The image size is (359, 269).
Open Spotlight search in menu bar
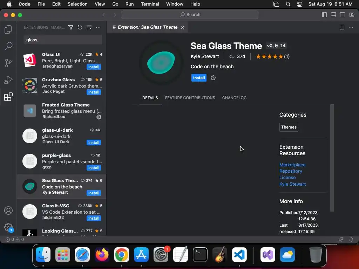(x=288, y=4)
